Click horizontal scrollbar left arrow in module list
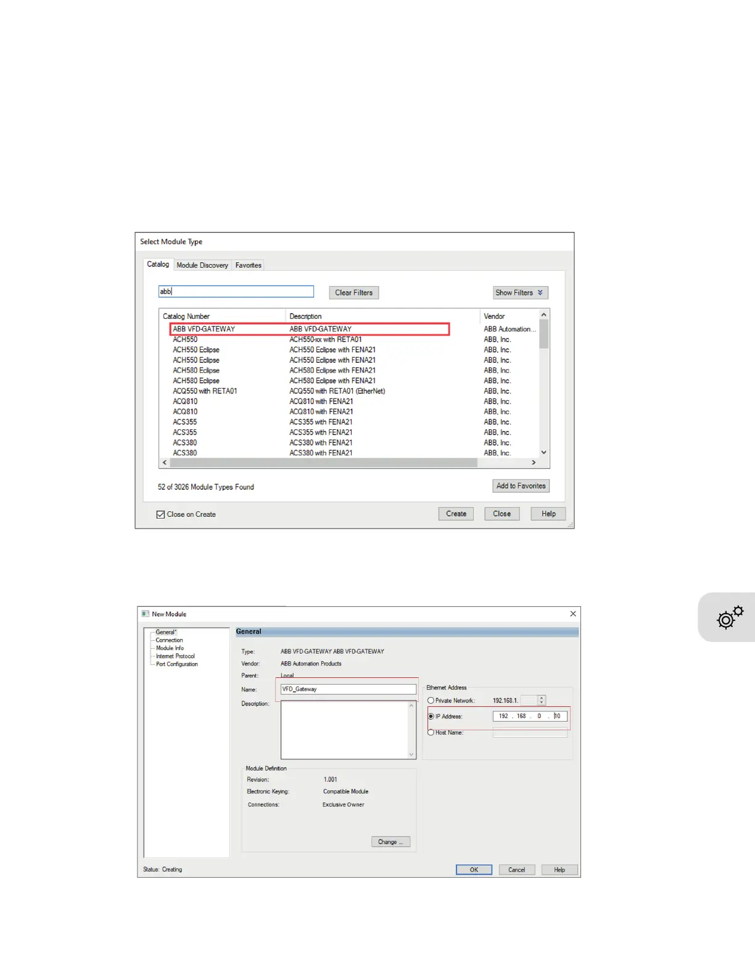755x977 pixels. pos(165,463)
